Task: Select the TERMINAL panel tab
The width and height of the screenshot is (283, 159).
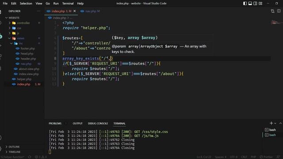Action: [x=119, y=124]
